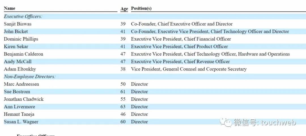Click the "Name" column header
306x136 pixels.
[10, 8]
